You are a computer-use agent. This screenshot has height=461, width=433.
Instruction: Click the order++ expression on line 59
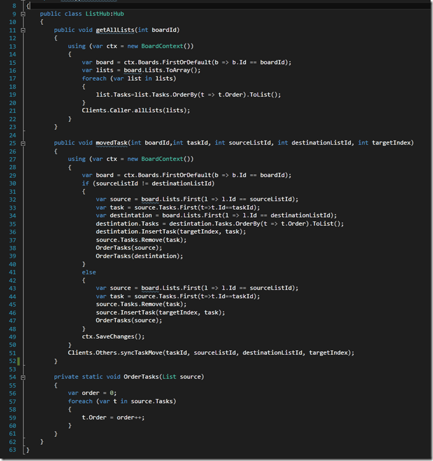(130, 418)
